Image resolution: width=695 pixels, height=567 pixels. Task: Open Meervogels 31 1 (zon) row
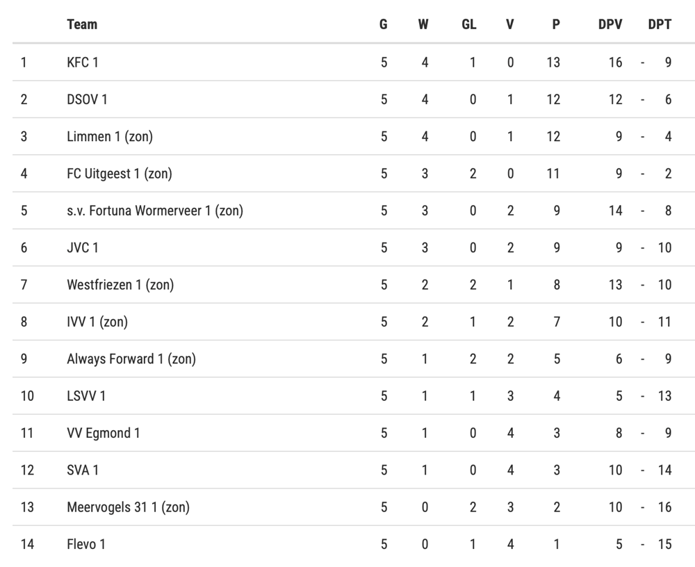[x=354, y=507]
